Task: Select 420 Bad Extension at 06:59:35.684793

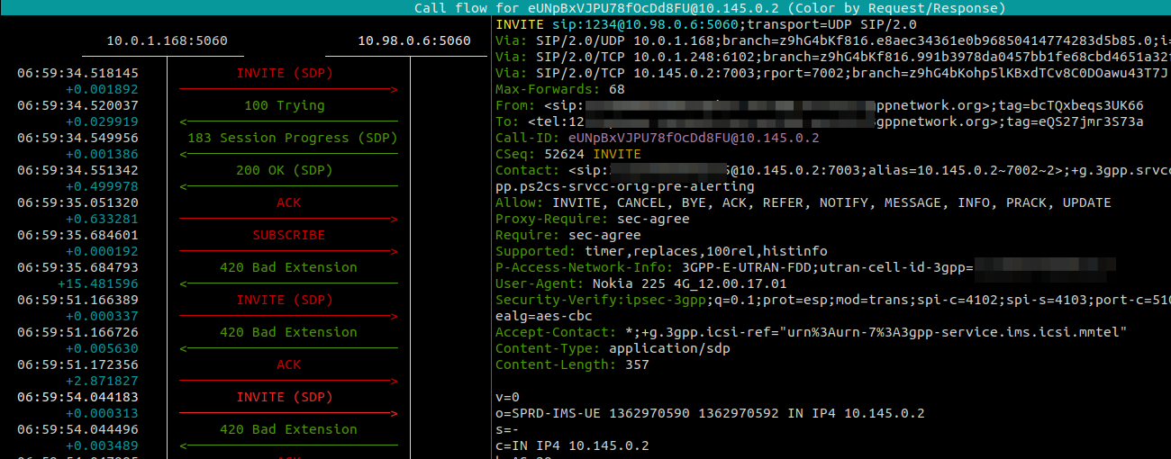Action: click(288, 267)
